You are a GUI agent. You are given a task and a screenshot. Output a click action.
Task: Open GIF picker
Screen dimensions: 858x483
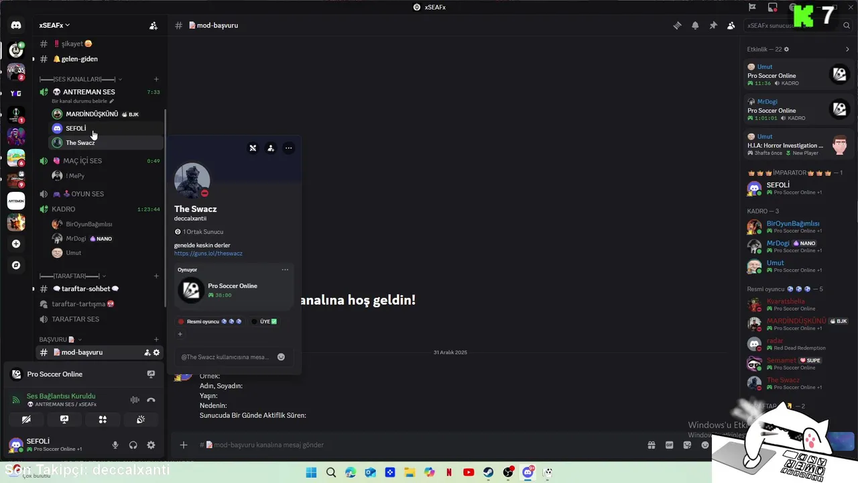(669, 445)
